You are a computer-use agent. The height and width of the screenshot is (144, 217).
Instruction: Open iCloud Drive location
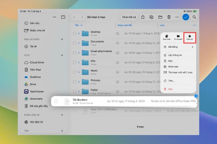(34, 62)
